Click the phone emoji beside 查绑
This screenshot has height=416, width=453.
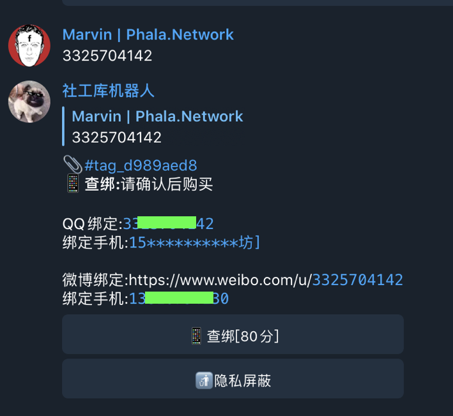pos(73,183)
